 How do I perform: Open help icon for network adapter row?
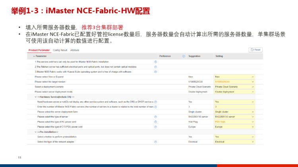[x=155, y=142]
